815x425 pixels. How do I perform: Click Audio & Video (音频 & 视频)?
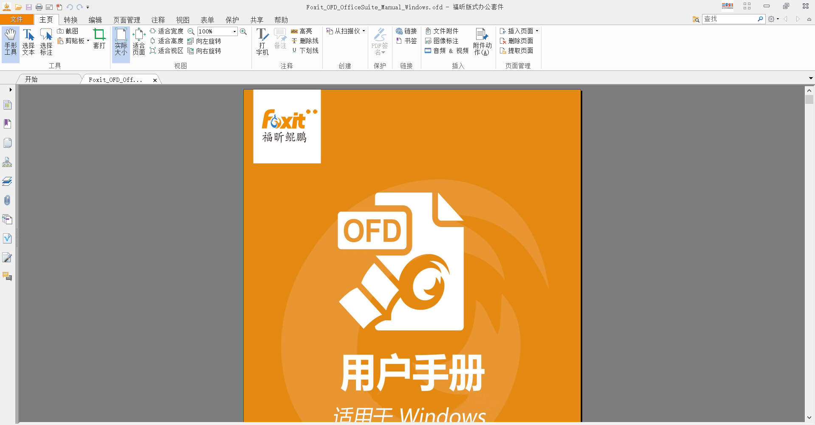[447, 50]
